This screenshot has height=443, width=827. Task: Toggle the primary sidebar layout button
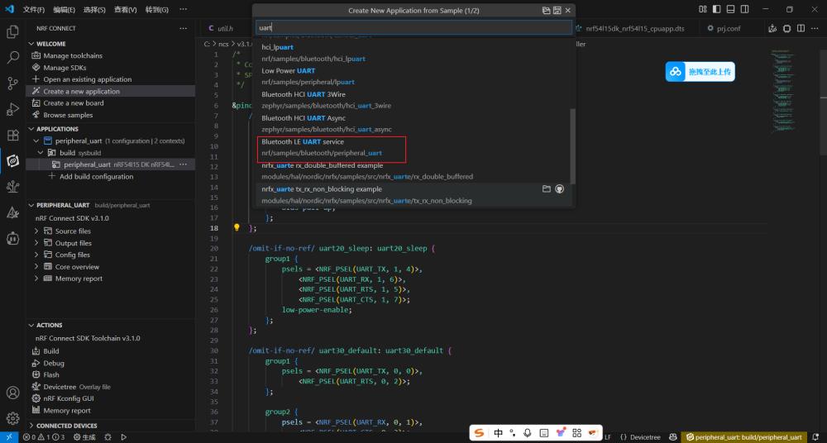[x=715, y=9]
